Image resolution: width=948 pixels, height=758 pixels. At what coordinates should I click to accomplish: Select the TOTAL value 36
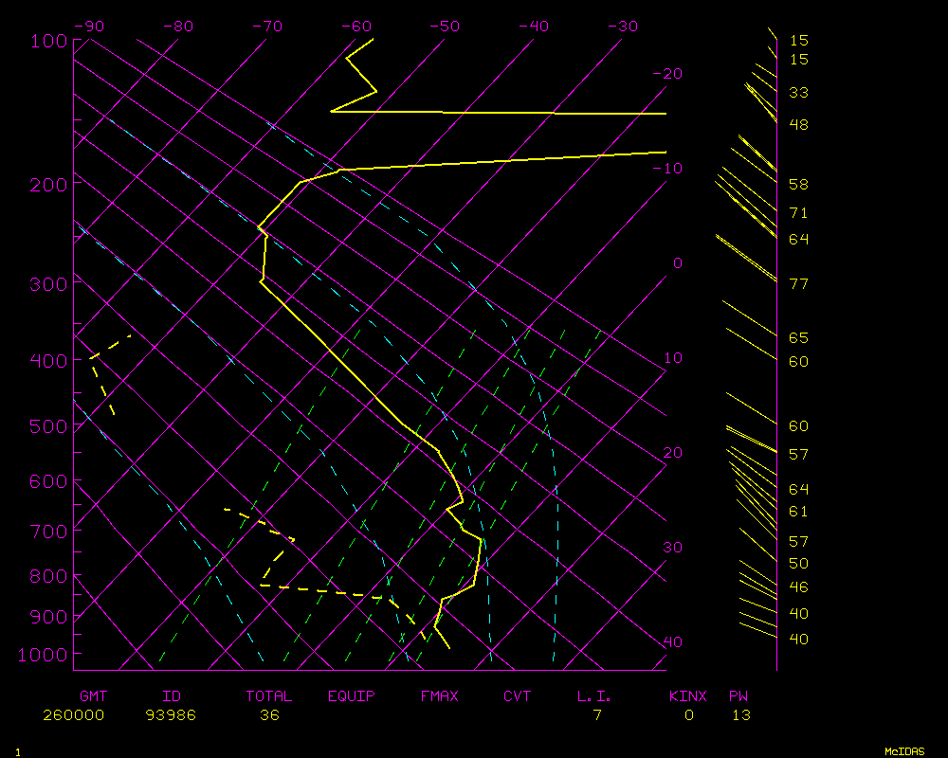pyautogui.click(x=269, y=715)
